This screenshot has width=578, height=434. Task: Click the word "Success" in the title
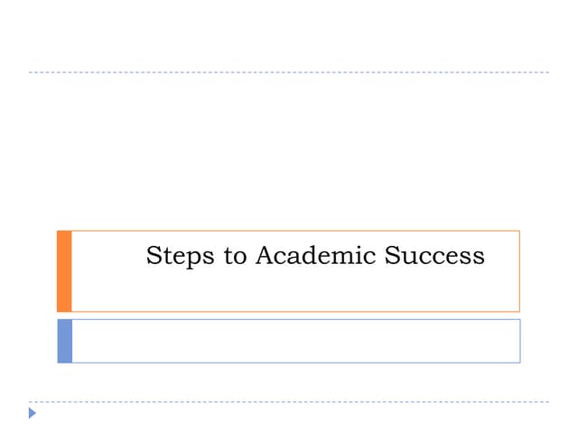coord(434,256)
